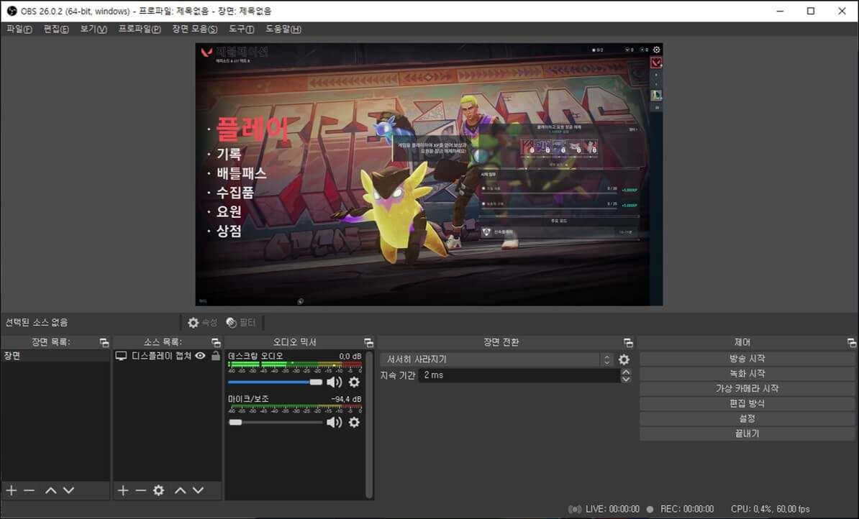Open scene transition properties gear
859x519 pixels.
click(624, 359)
